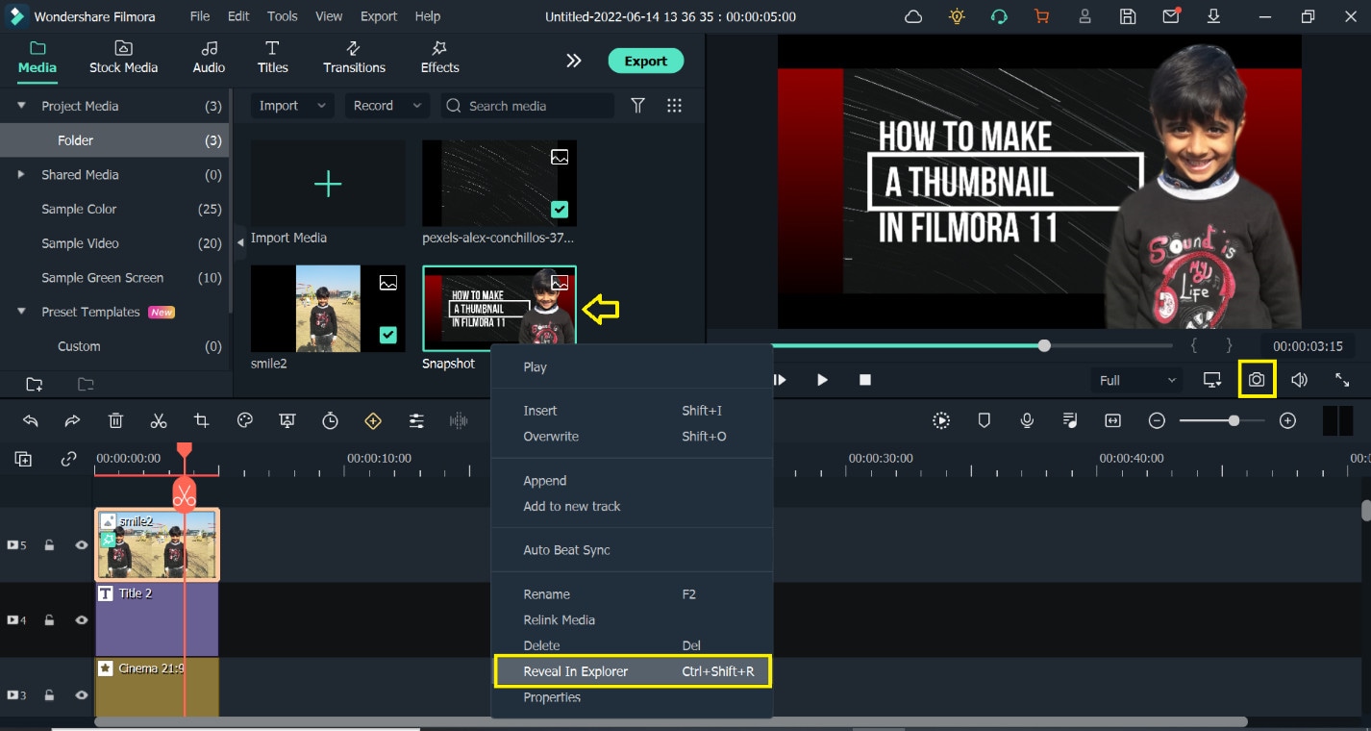The image size is (1371, 731).
Task: Click the undo arrow in timeline toolbar
Action: click(31, 420)
